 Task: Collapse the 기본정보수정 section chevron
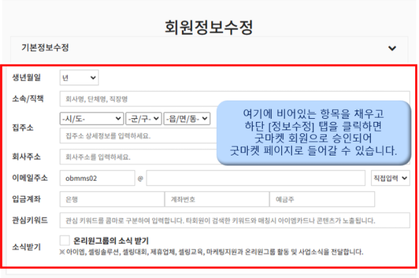coord(392,49)
